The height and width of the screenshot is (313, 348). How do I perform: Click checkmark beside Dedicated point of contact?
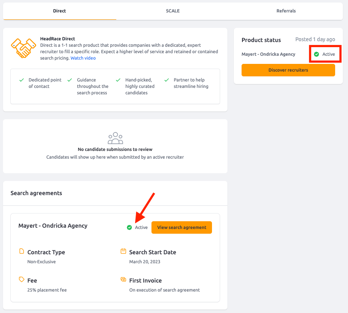21,80
